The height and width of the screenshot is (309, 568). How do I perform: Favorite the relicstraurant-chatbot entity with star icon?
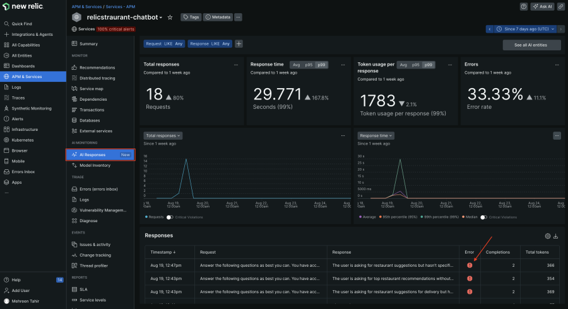click(x=170, y=17)
